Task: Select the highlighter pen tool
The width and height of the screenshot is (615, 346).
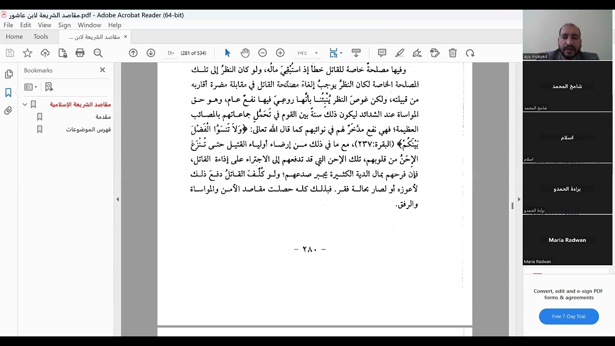Action: click(x=400, y=53)
